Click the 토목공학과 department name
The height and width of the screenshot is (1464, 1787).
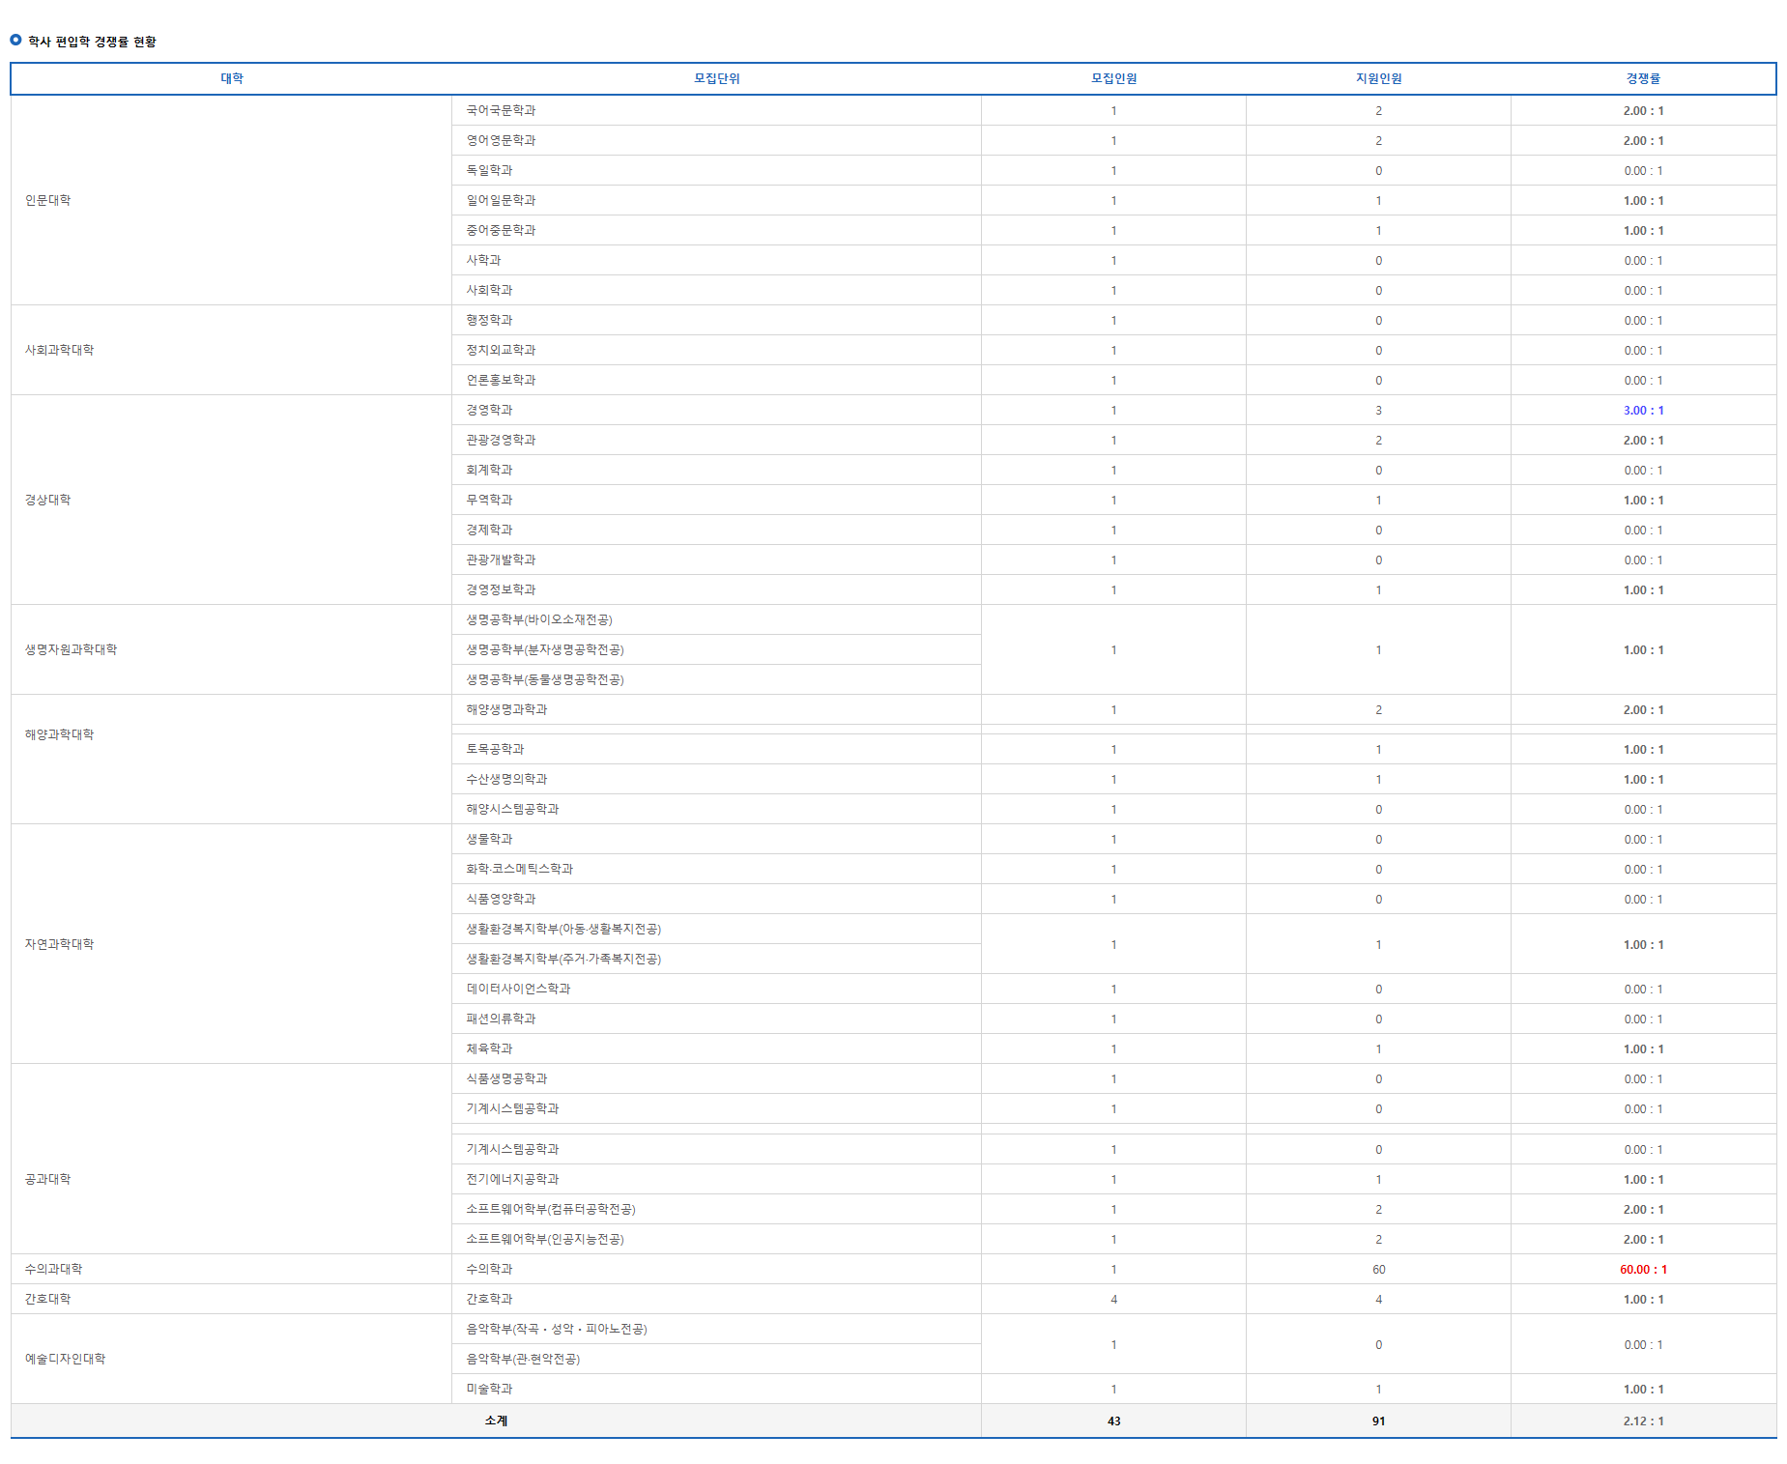(495, 749)
